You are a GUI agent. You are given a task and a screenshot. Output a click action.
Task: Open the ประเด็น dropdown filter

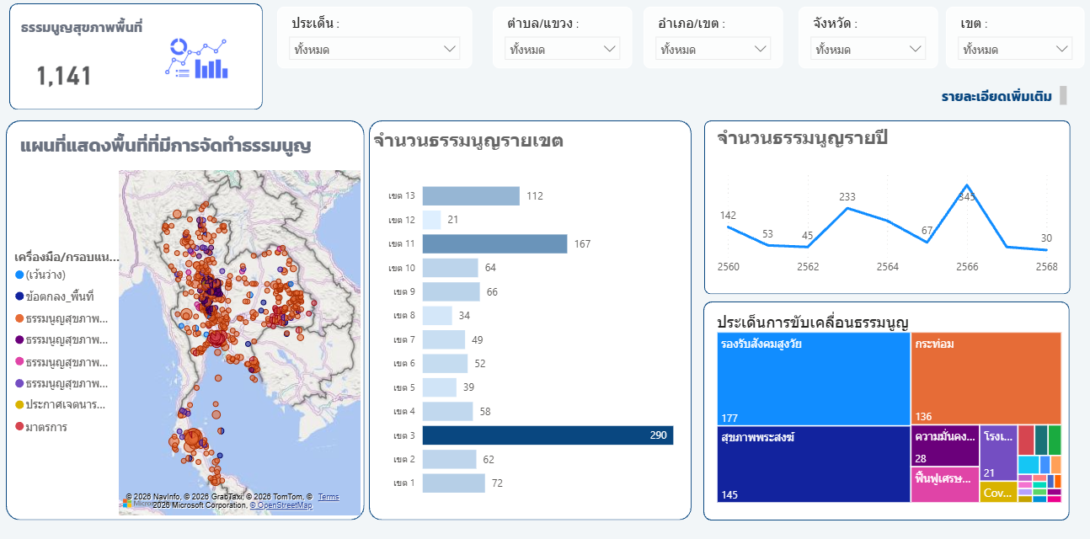tap(374, 49)
